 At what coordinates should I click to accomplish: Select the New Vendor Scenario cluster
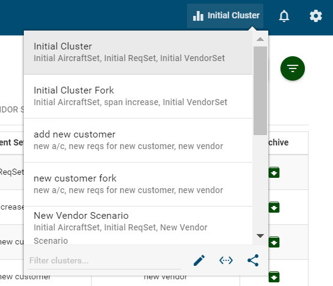click(138, 226)
